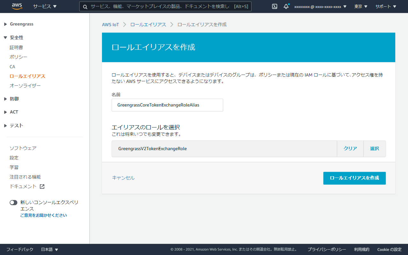Open the account xxxxxxxx dropdown

pos(320,6)
